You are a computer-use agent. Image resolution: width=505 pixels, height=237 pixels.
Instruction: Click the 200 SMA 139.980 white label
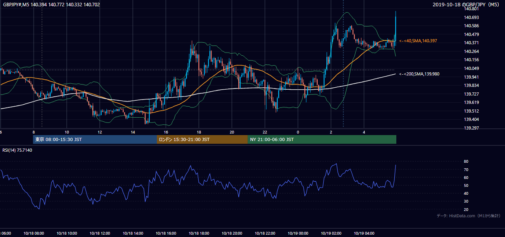pos(419,74)
